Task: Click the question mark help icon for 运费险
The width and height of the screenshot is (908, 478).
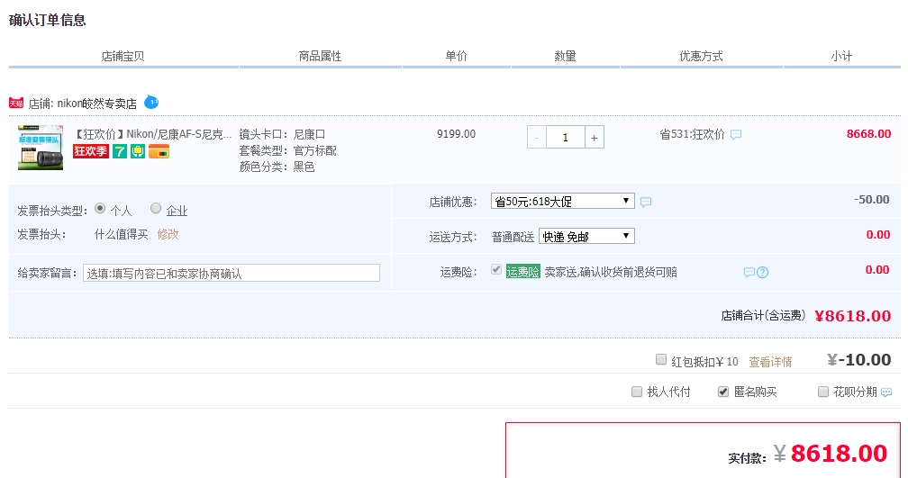Action: (x=763, y=273)
